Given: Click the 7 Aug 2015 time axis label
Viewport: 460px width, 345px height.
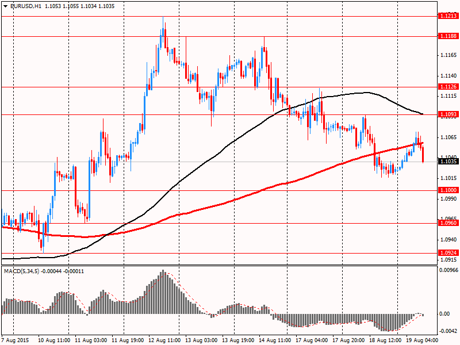Looking at the screenshot, I should 16,340.
